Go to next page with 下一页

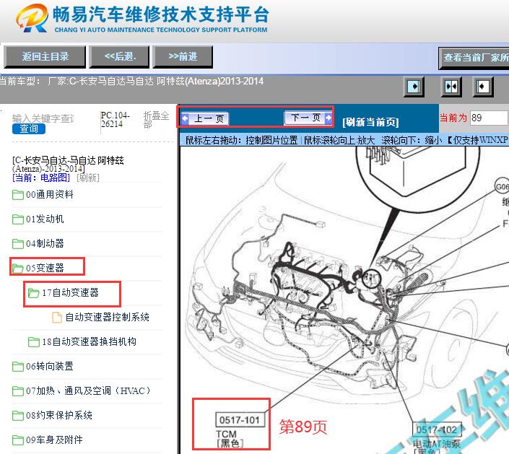pos(308,118)
